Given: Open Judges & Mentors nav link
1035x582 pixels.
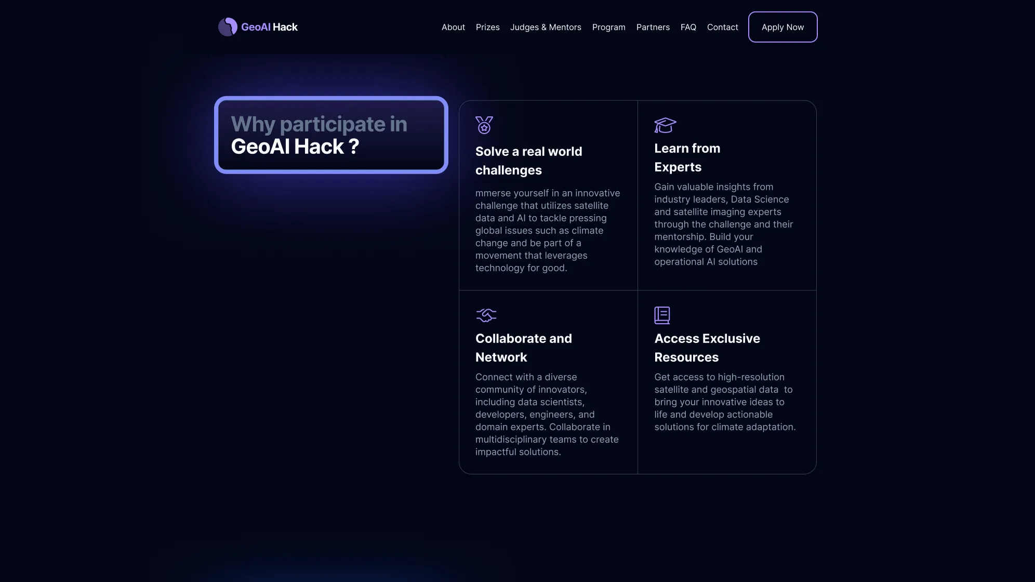Looking at the screenshot, I should tap(546, 27).
